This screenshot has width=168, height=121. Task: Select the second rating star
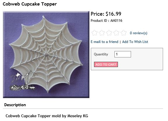point(102,33)
